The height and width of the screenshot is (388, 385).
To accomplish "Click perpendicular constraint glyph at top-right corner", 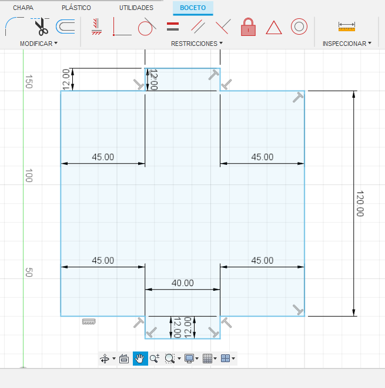I will 298,97.
